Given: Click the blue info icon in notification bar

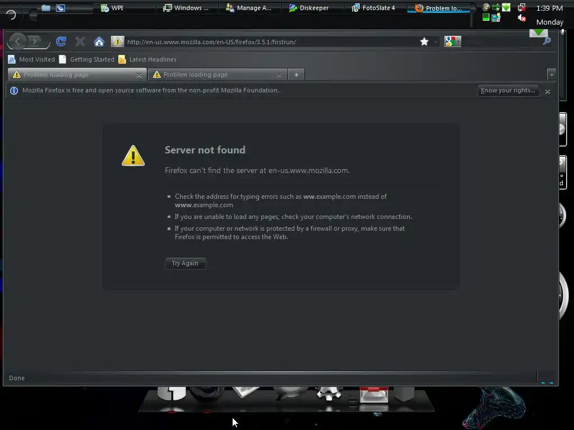Looking at the screenshot, I should pos(14,91).
